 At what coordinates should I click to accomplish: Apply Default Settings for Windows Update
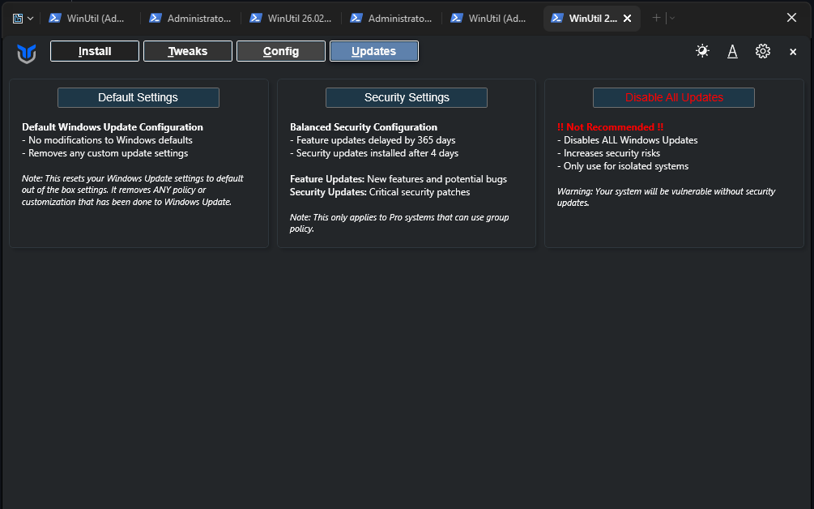click(x=139, y=97)
